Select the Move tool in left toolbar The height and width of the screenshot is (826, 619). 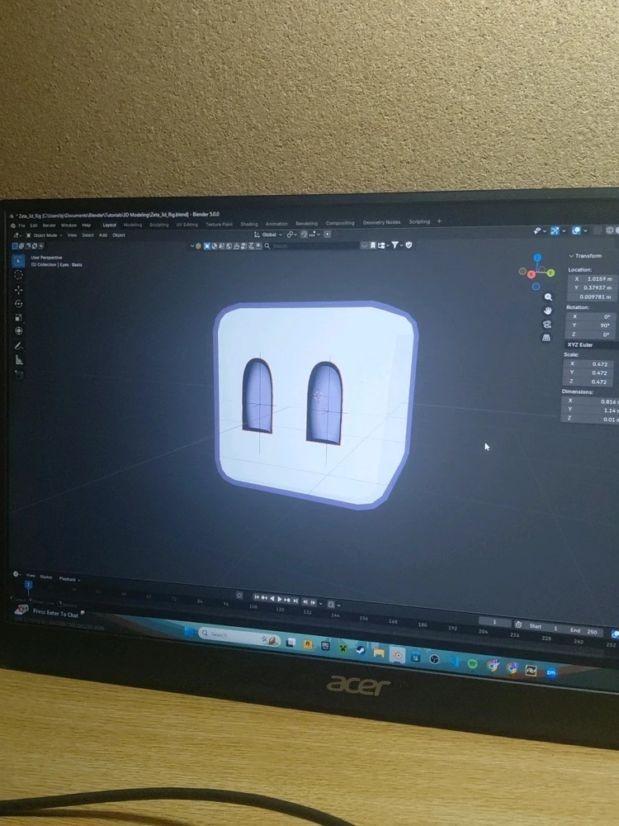point(19,289)
